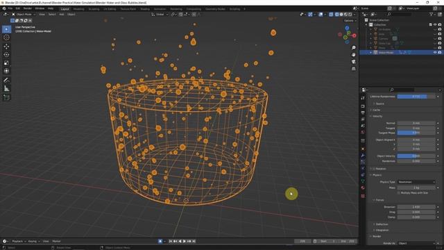Open the Keying popover in timeline
The height and width of the screenshot is (250, 444).
pyautogui.click(x=33, y=241)
